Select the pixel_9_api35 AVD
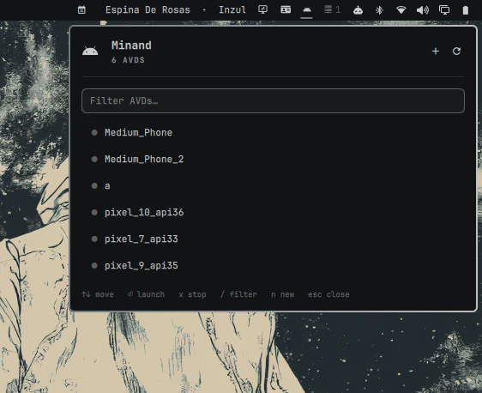Screen dimensions: 482x393 [273, 265]
